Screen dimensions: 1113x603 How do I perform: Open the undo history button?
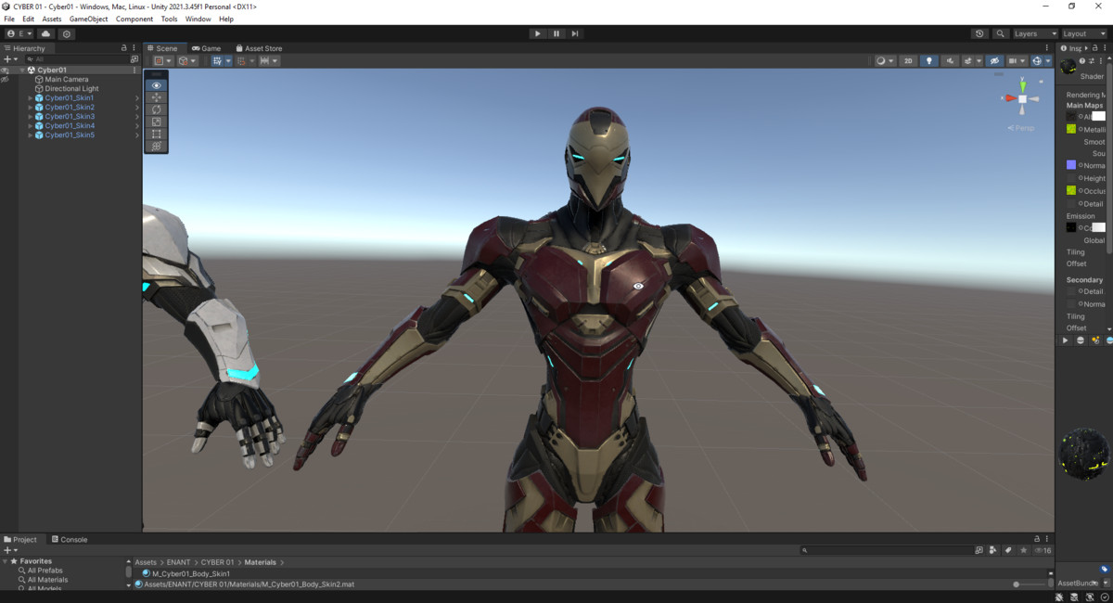click(979, 33)
